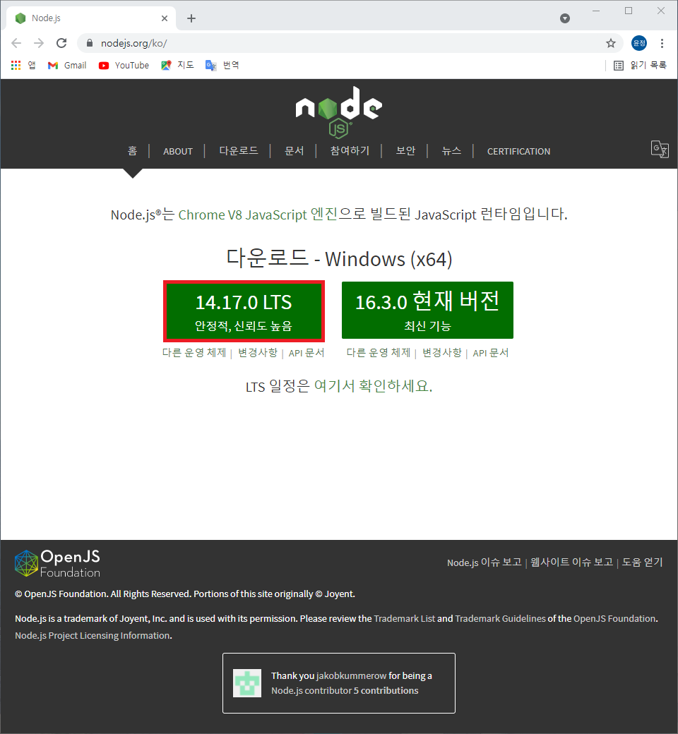This screenshot has height=734, width=678.
Task: Click the jakobkummerow contributor name
Action: [x=352, y=675]
